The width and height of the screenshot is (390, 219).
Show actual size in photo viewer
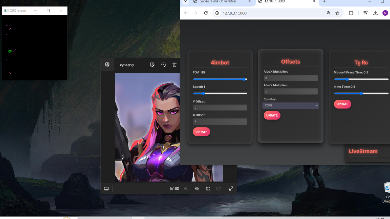[219, 189]
